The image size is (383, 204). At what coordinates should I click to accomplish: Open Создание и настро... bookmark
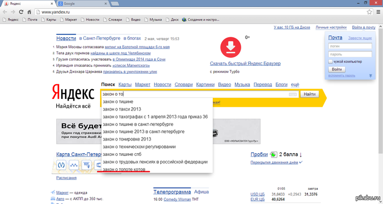click(x=201, y=20)
